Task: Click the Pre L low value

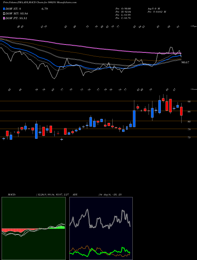Action: pos(123,15)
